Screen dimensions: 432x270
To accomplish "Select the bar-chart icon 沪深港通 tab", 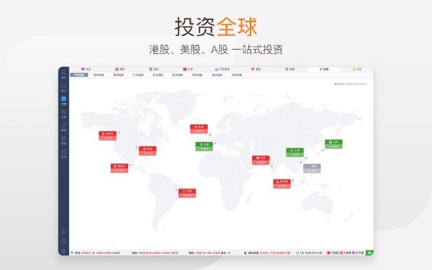I will point(222,69).
